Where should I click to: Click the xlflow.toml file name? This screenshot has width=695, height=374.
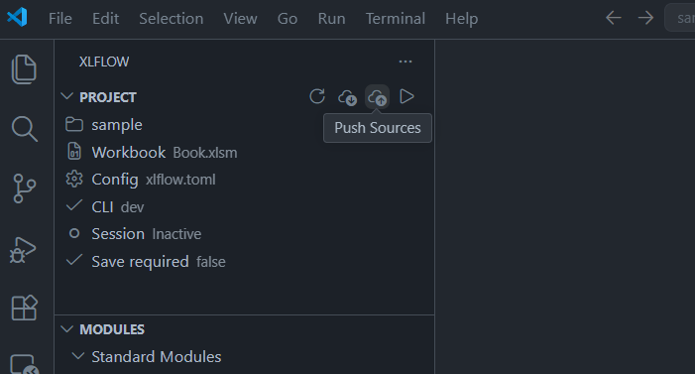[x=180, y=180]
